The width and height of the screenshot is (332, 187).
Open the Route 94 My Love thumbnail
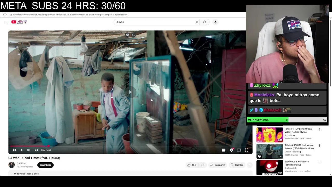270,135
